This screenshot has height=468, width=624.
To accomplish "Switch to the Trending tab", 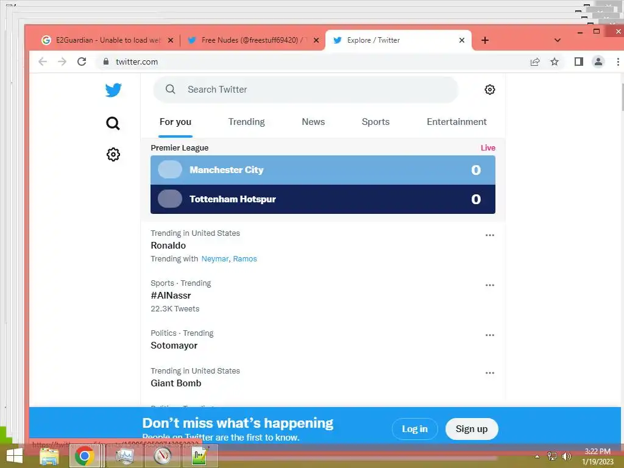I will pos(246,122).
